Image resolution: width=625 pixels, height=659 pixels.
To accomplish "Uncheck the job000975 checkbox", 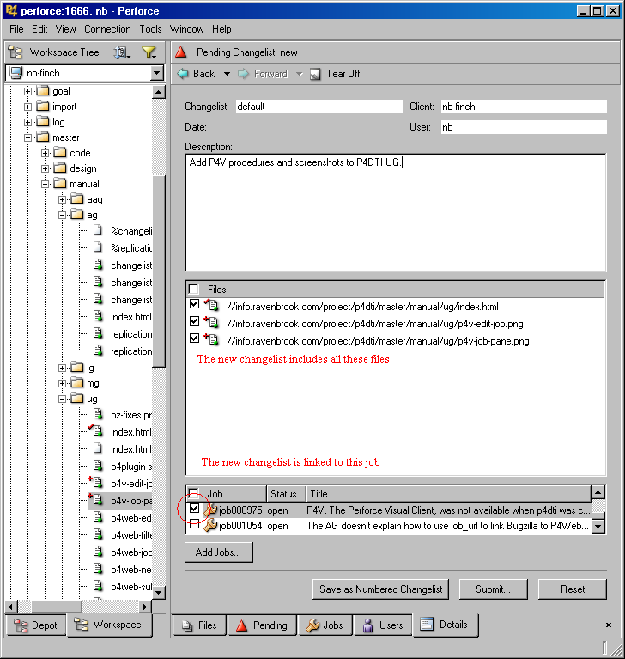I will pyautogui.click(x=194, y=510).
